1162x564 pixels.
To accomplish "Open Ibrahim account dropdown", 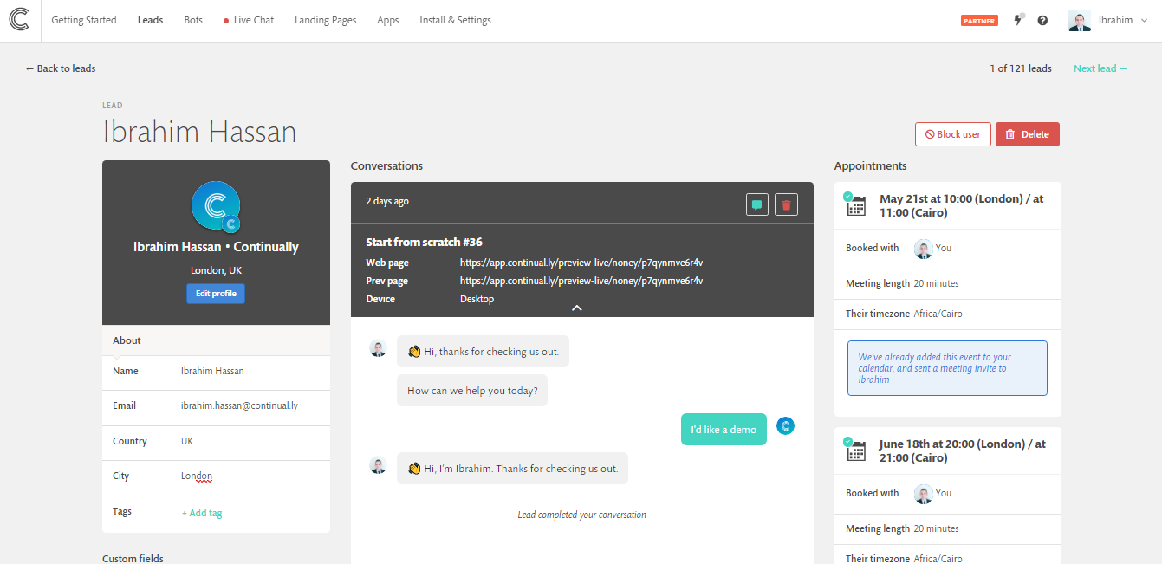I will point(1123,20).
